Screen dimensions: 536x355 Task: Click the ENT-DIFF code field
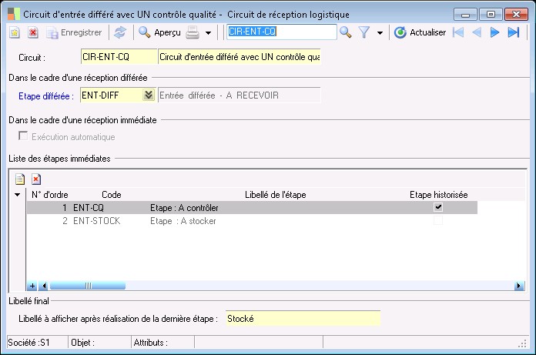point(112,95)
